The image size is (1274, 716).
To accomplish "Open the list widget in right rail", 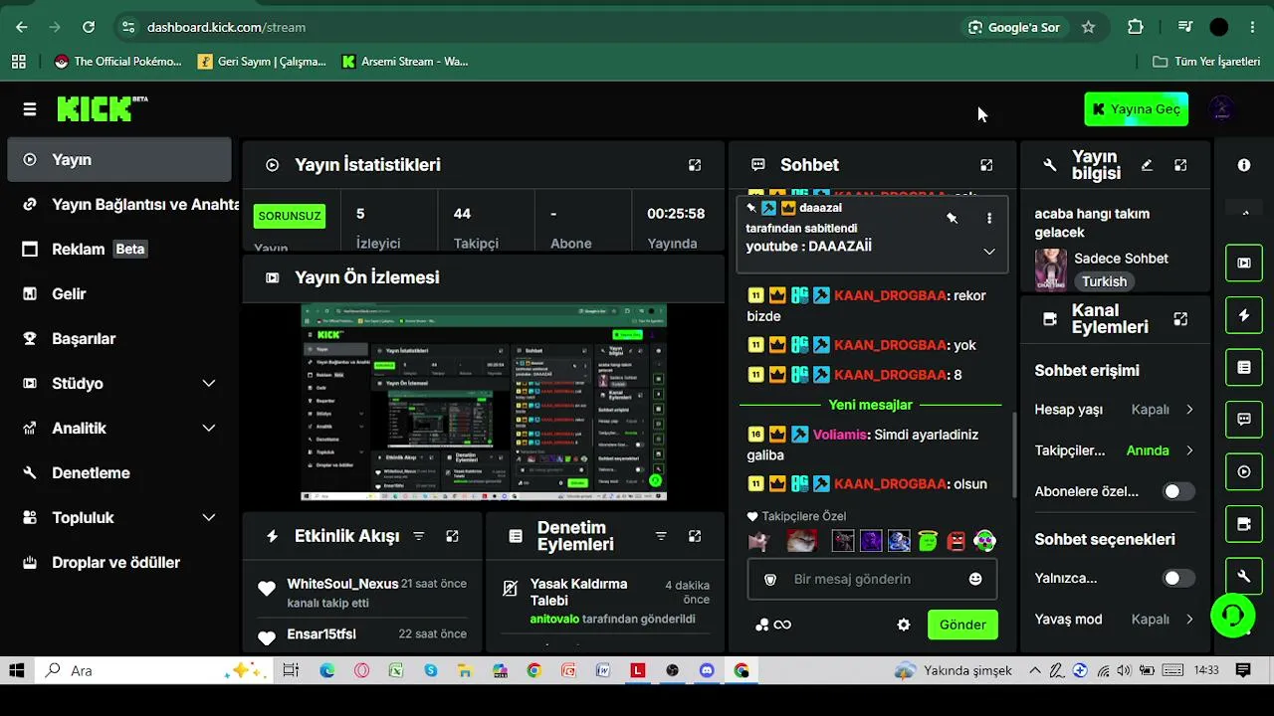I will pyautogui.click(x=1244, y=367).
